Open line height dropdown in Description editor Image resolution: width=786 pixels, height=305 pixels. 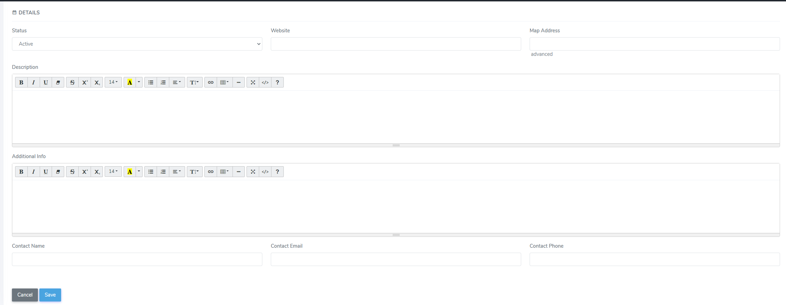coord(195,82)
